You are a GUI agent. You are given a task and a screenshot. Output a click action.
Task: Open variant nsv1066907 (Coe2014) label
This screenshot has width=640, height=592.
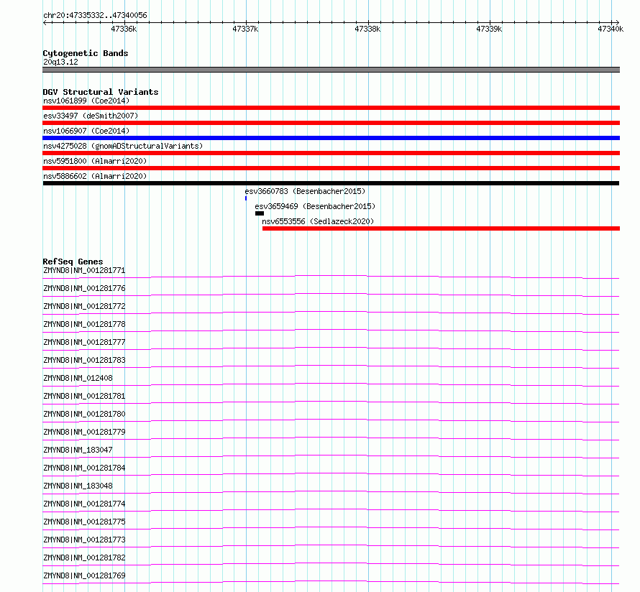point(86,131)
